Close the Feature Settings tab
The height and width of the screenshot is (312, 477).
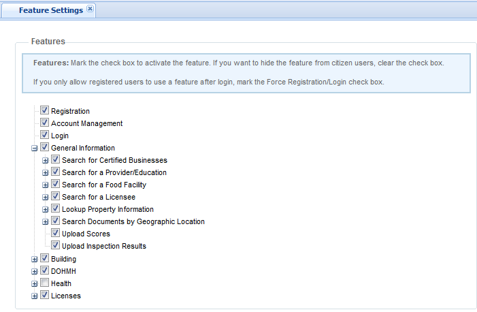coord(91,10)
